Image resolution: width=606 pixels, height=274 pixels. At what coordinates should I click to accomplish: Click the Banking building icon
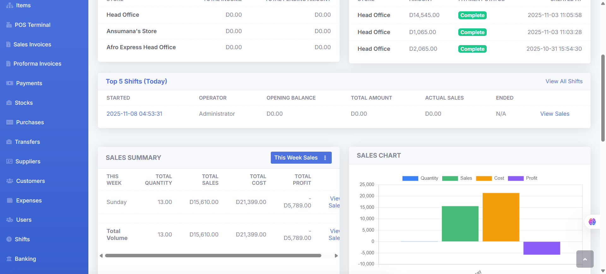(9, 259)
